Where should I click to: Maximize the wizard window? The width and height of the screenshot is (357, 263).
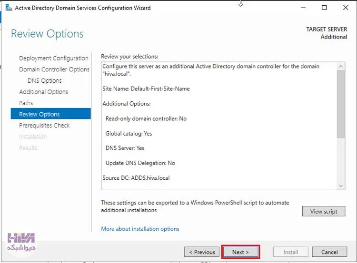click(x=324, y=8)
